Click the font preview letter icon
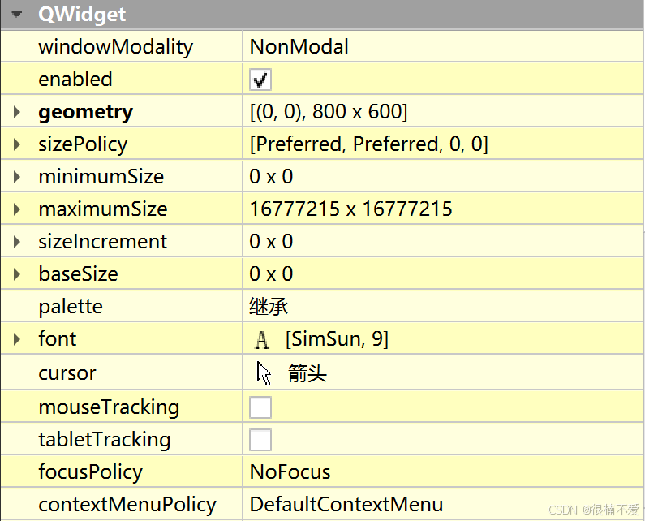645x521 pixels. (x=261, y=339)
